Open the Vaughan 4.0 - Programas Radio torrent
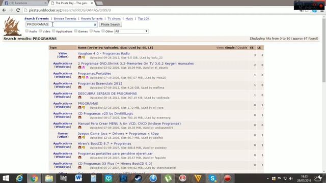 click(x=104, y=53)
